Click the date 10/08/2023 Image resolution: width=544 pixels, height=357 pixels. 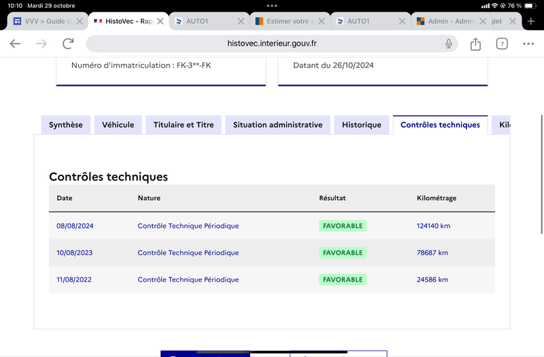click(x=75, y=253)
